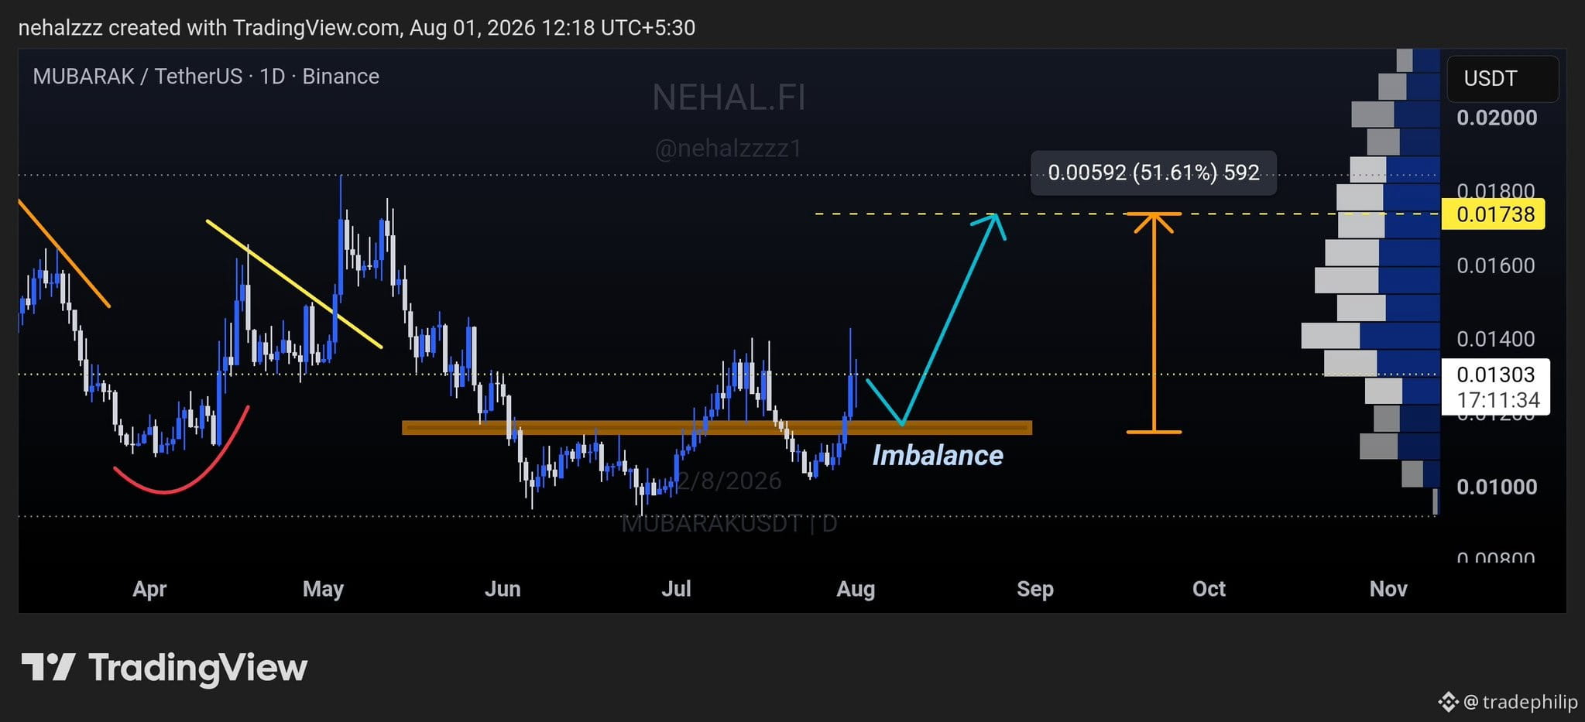
Task: Select the Nov label on time axis
Action: pos(1388,589)
